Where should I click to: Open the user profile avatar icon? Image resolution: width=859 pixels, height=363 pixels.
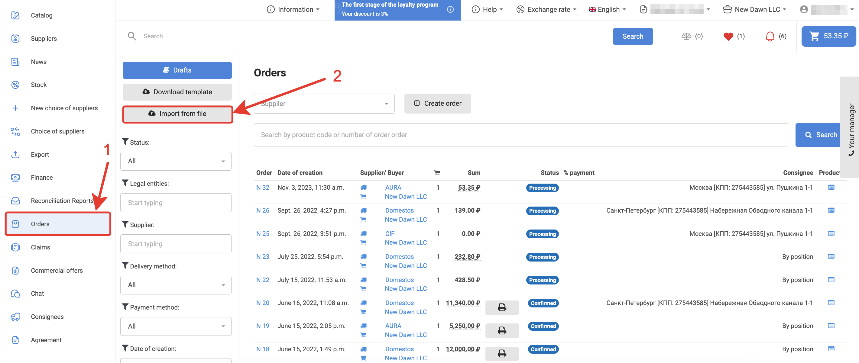coord(804,9)
